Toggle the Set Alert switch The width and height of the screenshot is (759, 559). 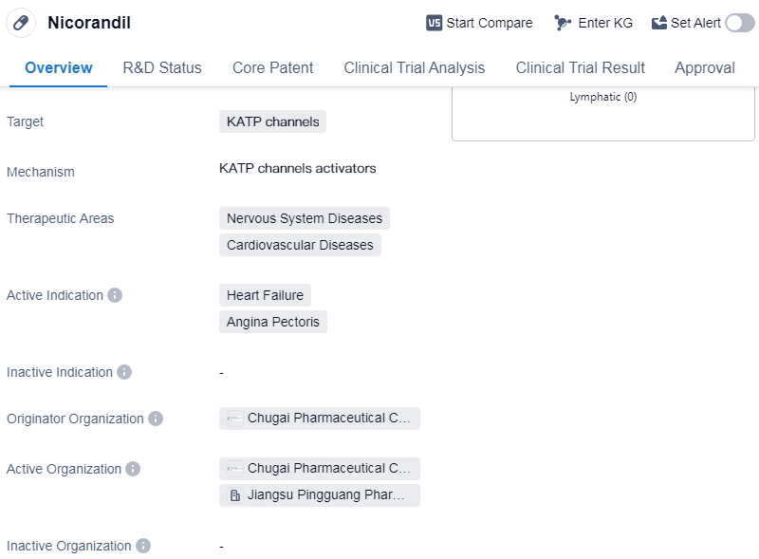pos(739,23)
